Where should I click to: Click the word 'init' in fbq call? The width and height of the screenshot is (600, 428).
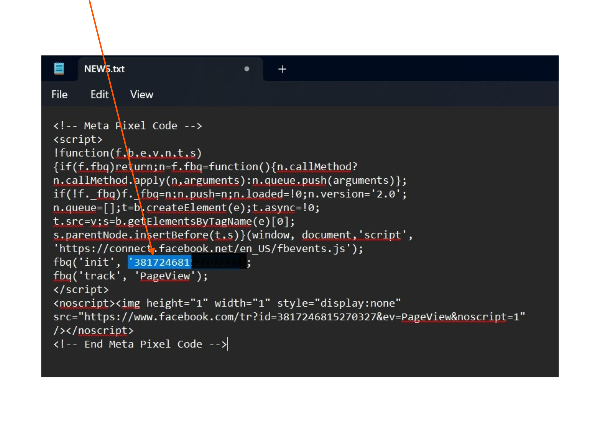pyautogui.click(x=96, y=262)
